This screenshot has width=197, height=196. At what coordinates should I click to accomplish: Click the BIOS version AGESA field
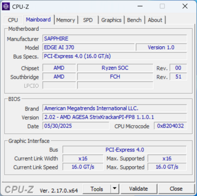coord(114,117)
